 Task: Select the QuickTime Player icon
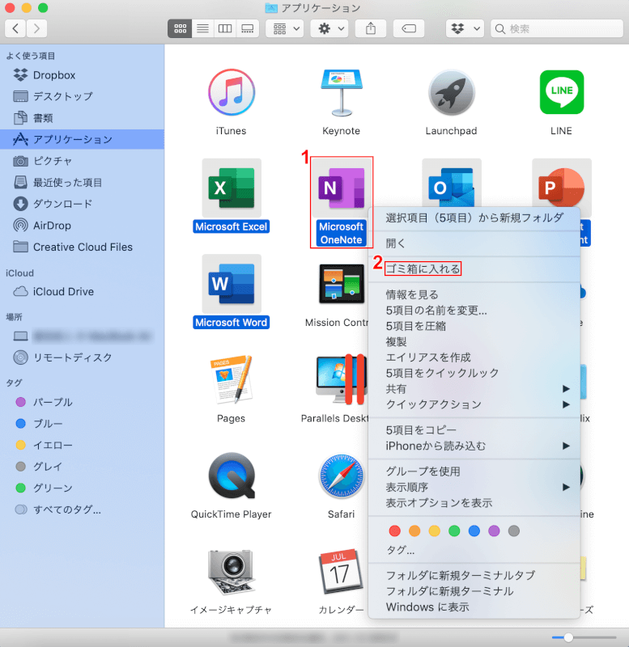232,476
